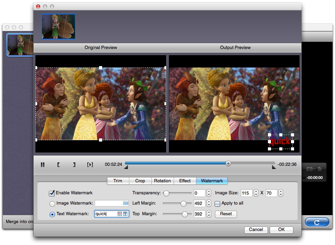The image size is (335, 245).
Task: Browse for an image watermark file
Action: coord(126,203)
